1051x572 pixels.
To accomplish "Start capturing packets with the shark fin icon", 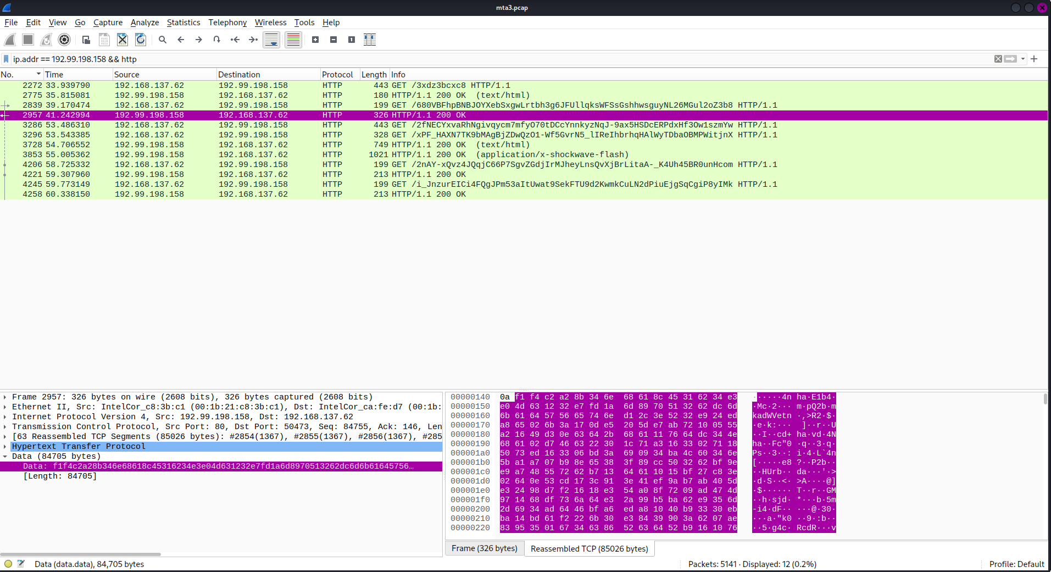I will (10, 40).
